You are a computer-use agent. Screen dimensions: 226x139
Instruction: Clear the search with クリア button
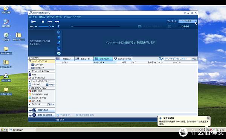[194, 59]
